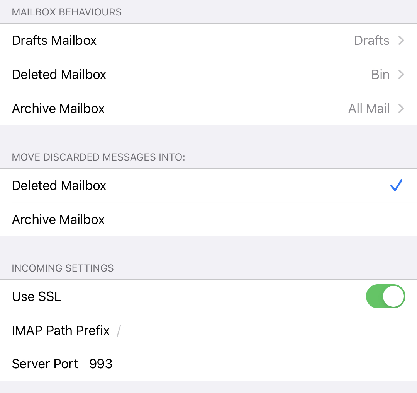Select the Bin value text

pos(381,74)
